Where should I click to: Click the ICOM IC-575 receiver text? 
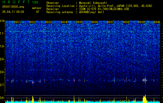tap(104, 9)
